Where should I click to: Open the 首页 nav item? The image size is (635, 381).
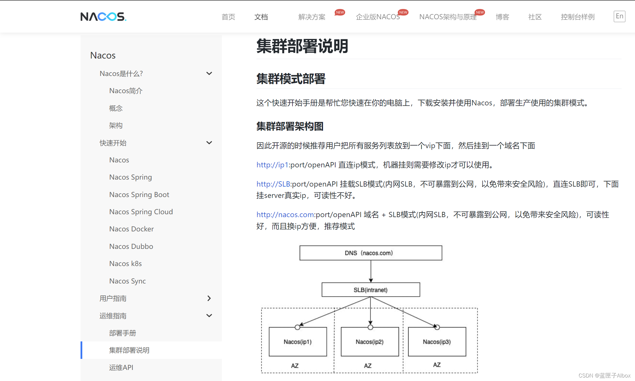(x=228, y=17)
